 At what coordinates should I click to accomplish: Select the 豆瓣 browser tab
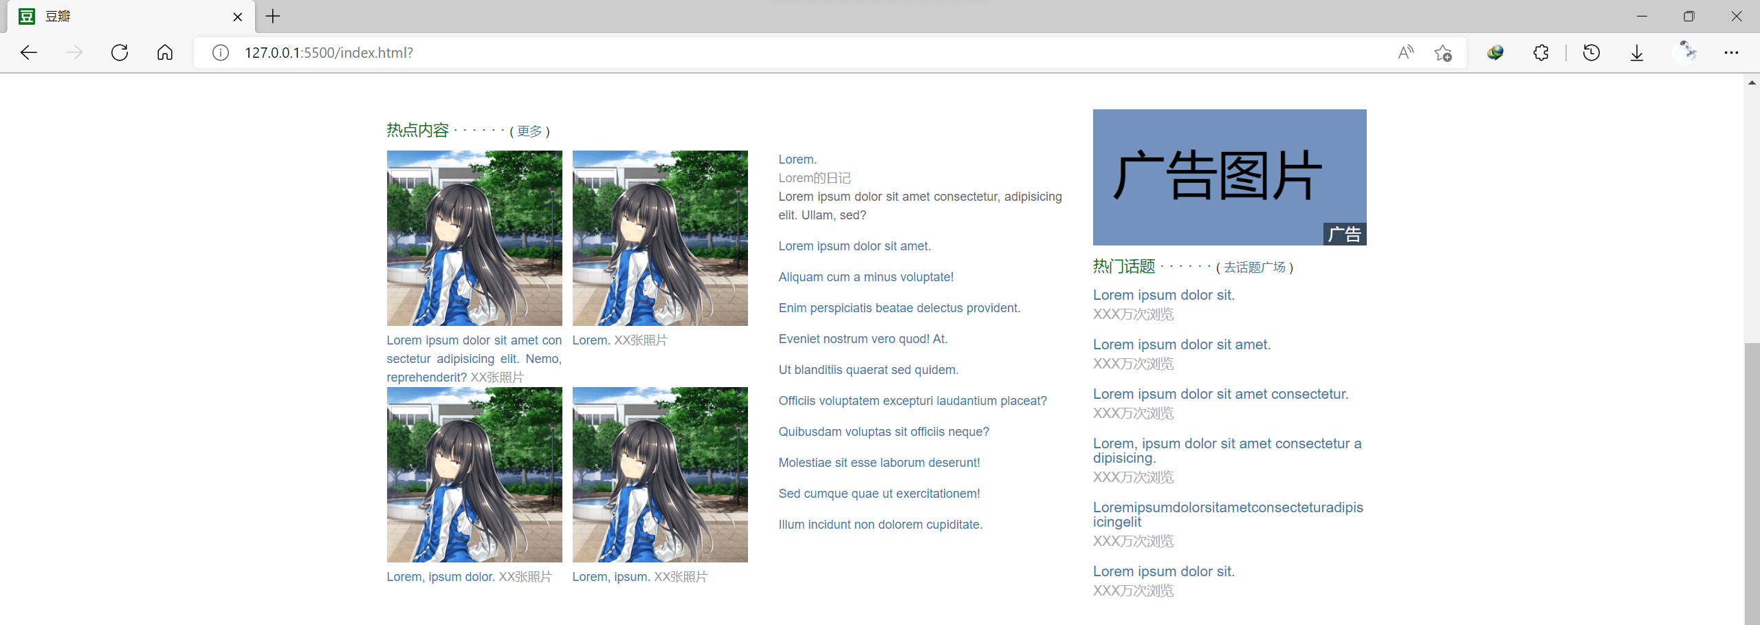[x=131, y=17]
